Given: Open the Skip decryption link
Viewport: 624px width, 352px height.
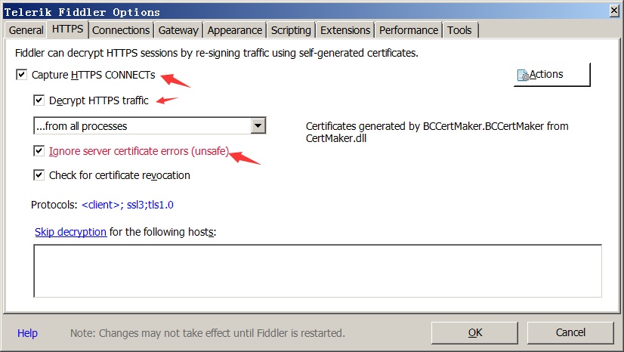Looking at the screenshot, I should pyautogui.click(x=70, y=232).
